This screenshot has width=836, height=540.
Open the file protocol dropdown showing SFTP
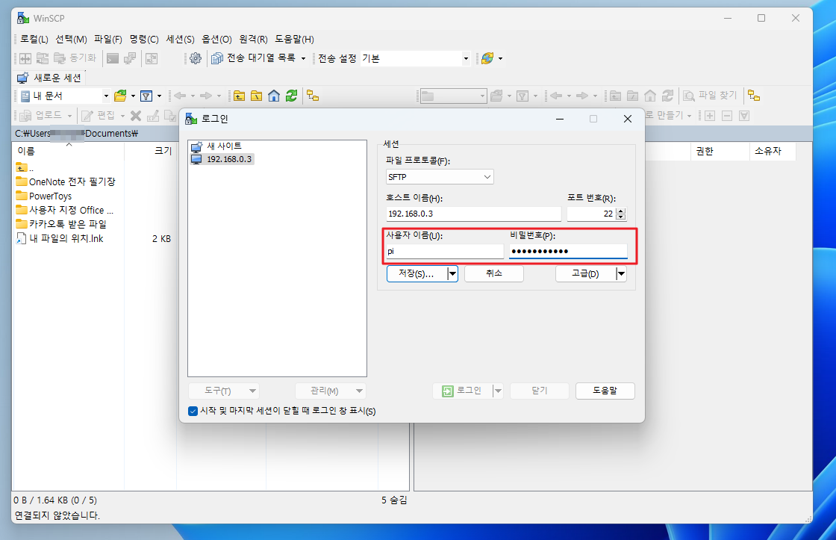[x=440, y=176]
